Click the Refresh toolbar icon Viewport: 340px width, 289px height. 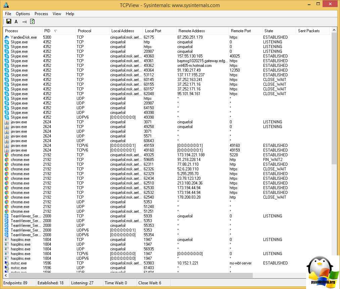tap(32, 22)
